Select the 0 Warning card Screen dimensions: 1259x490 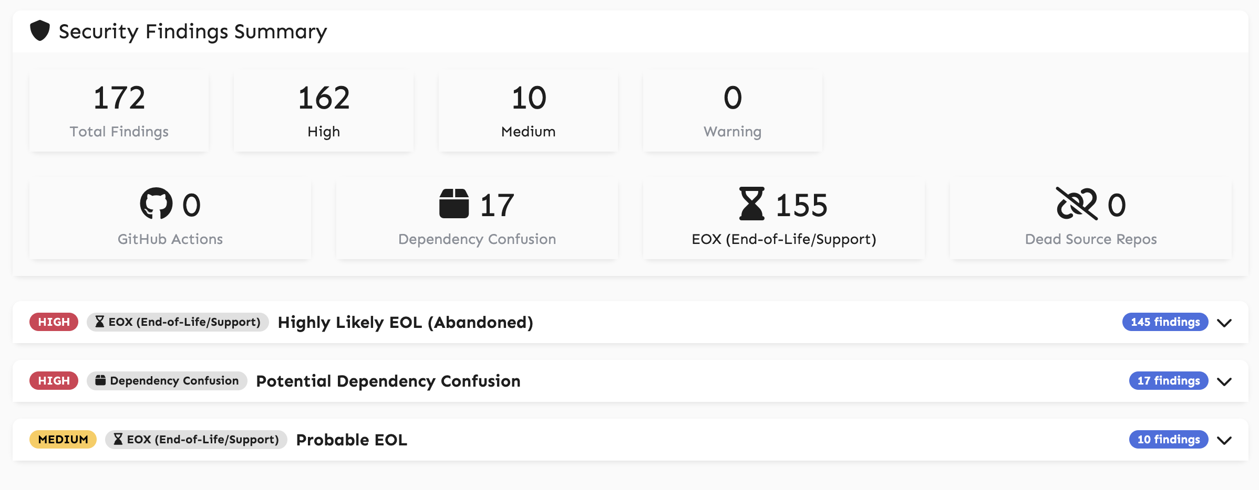(732, 111)
